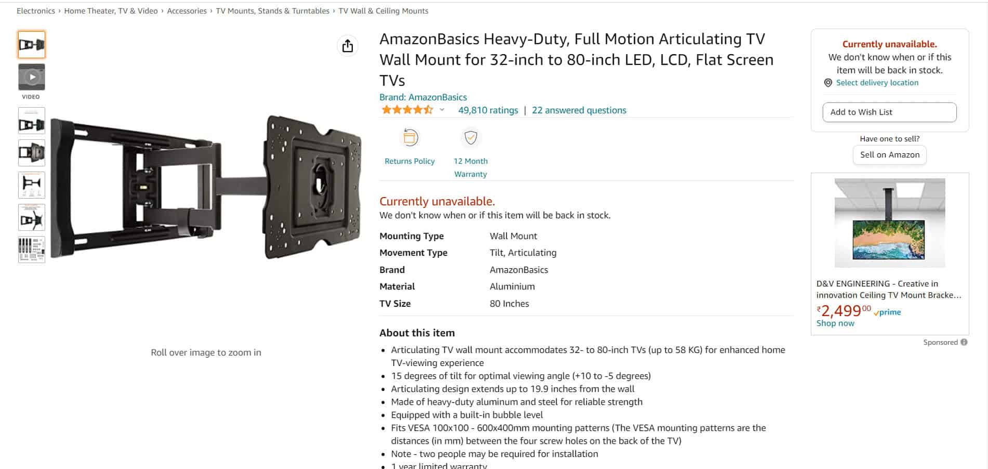Expand the ratings breakdown dropdown arrow

[442, 110]
